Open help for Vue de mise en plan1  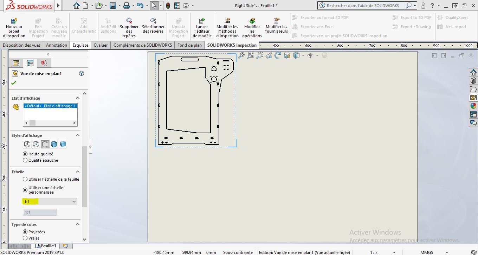point(82,73)
